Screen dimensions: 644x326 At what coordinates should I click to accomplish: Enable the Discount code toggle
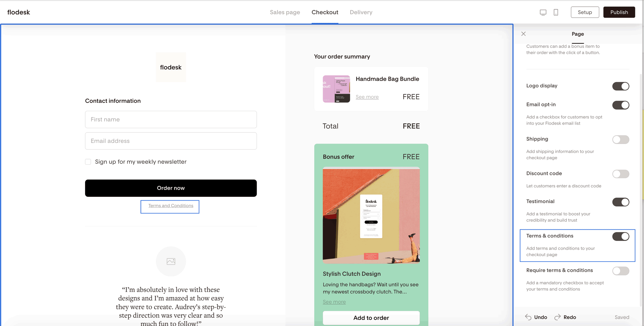pos(620,174)
